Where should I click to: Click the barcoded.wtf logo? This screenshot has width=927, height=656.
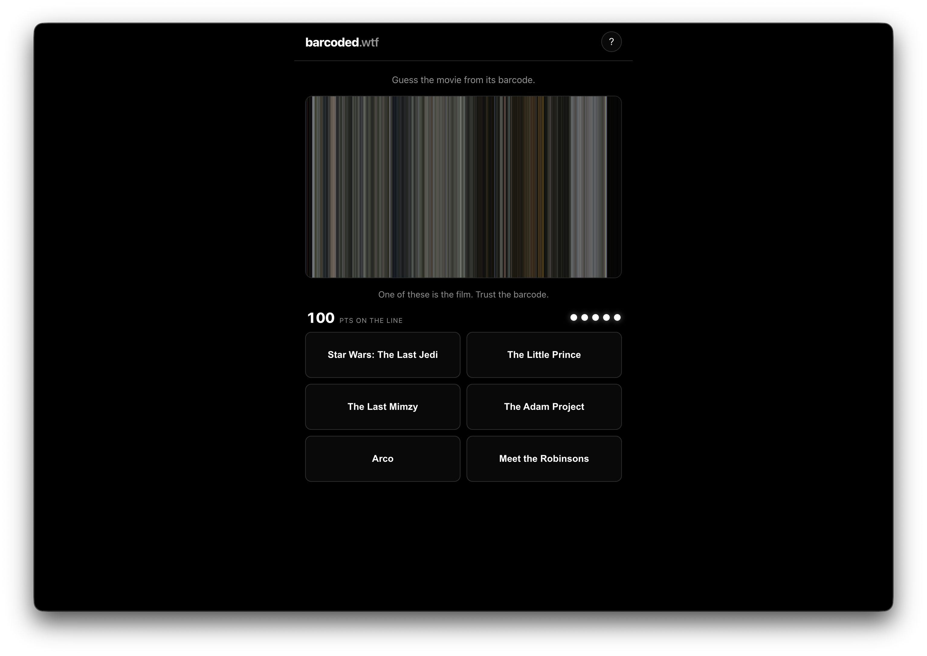(x=342, y=42)
